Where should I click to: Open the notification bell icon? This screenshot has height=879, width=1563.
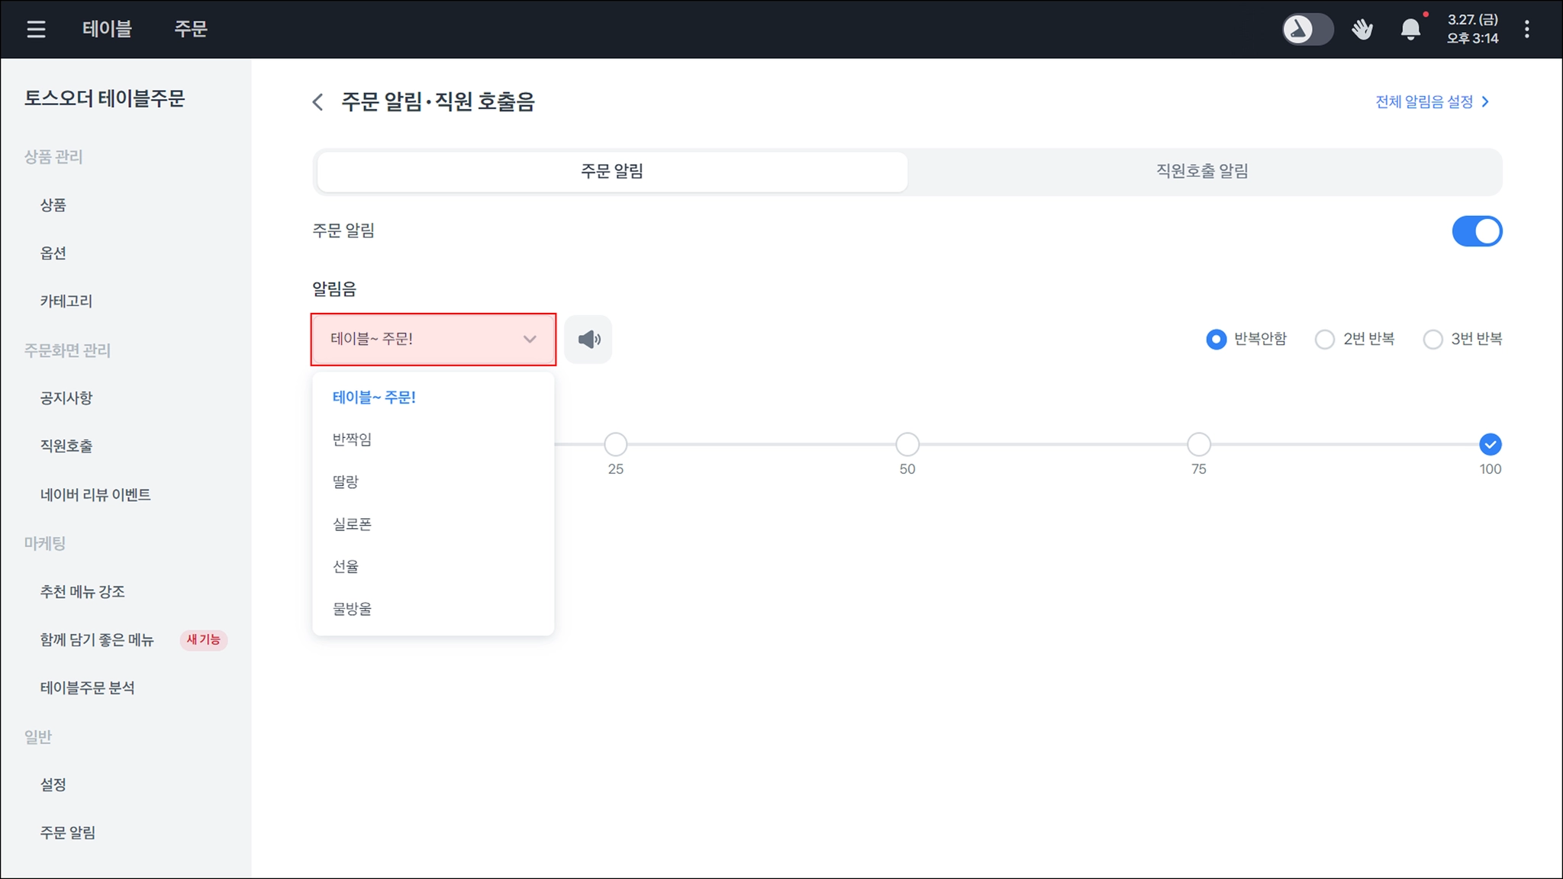click(1410, 29)
